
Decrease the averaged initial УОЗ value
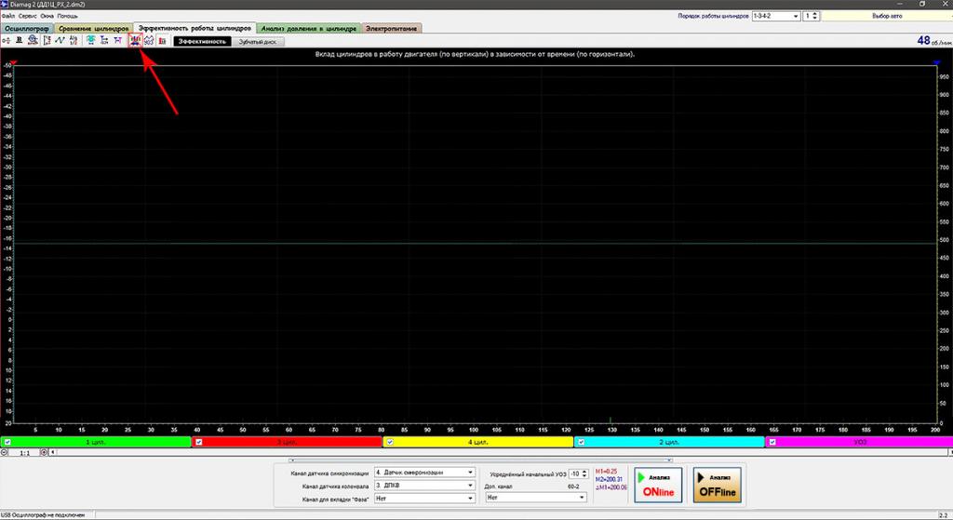coord(584,475)
